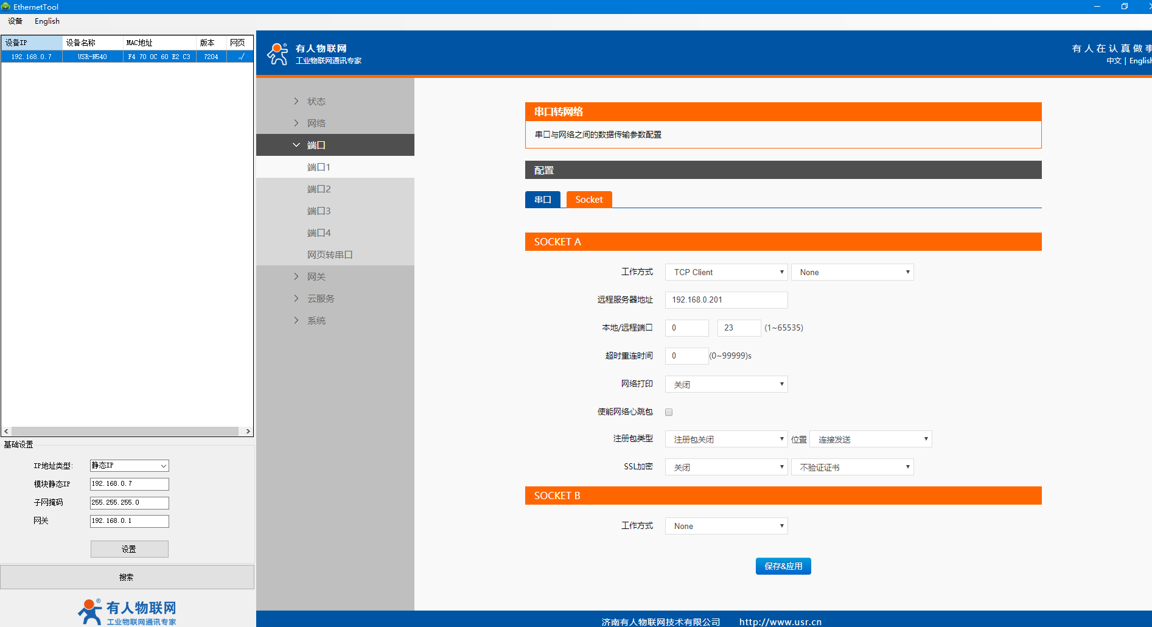The image size is (1152, 627).
Task: Expand the 网关 sidebar section arrow
Action: [x=296, y=276]
